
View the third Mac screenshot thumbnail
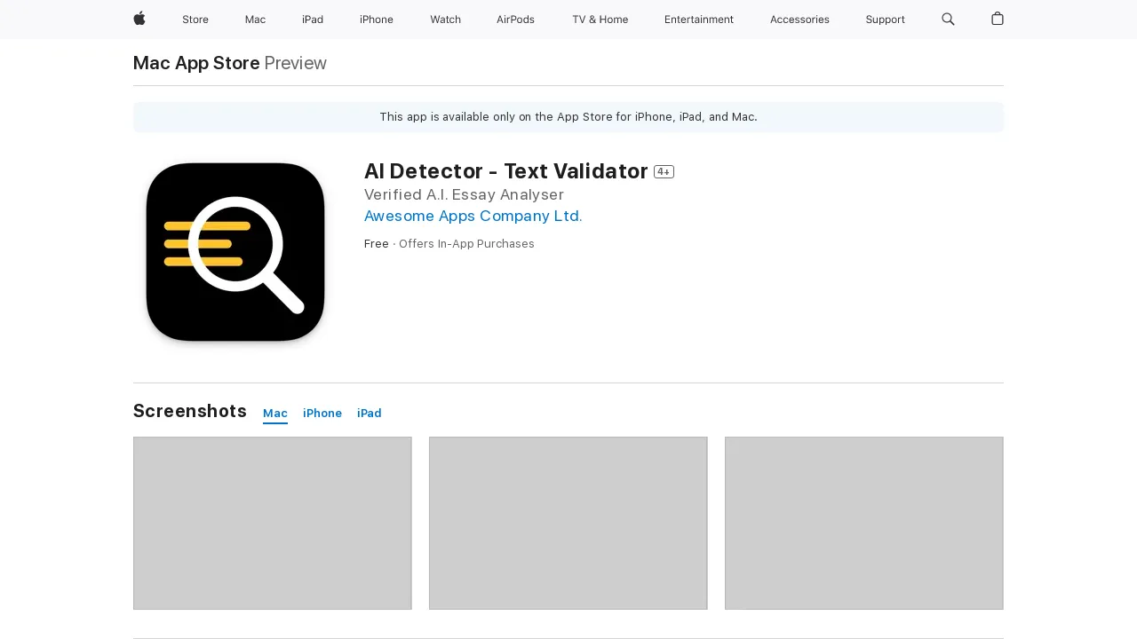(864, 523)
